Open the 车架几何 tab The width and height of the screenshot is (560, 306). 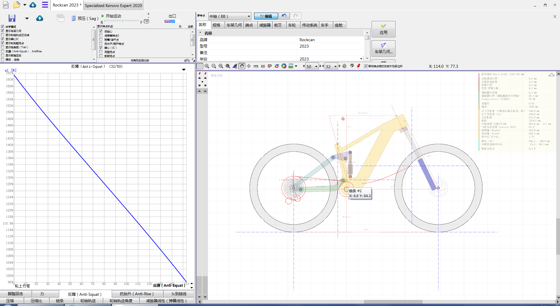pyautogui.click(x=234, y=25)
